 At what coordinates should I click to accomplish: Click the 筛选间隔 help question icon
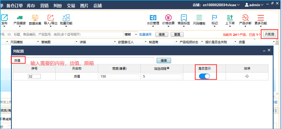168,68
